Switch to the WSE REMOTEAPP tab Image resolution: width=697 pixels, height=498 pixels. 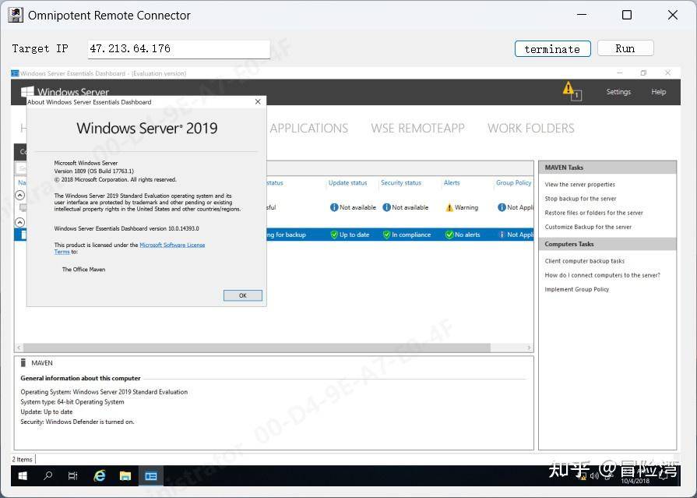(x=418, y=128)
